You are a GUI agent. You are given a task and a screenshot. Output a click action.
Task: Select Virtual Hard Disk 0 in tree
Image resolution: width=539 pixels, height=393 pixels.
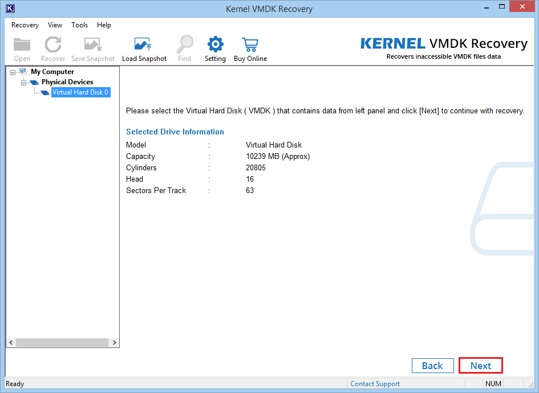click(x=81, y=92)
